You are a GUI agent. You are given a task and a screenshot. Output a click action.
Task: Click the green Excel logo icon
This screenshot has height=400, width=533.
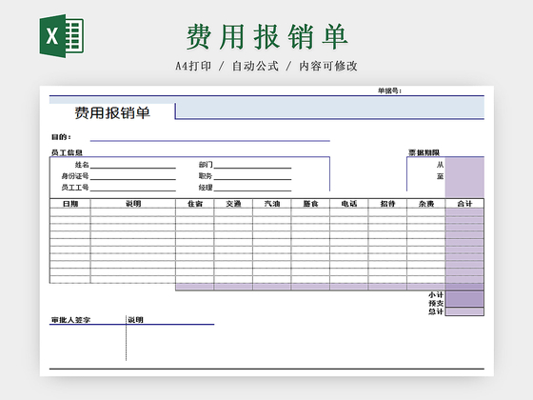pyautogui.click(x=62, y=36)
